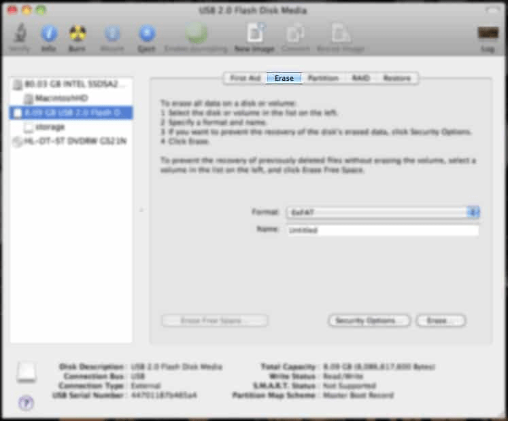The height and width of the screenshot is (421, 508).
Task: Click the Name field containing Untitled
Action: pyautogui.click(x=383, y=230)
